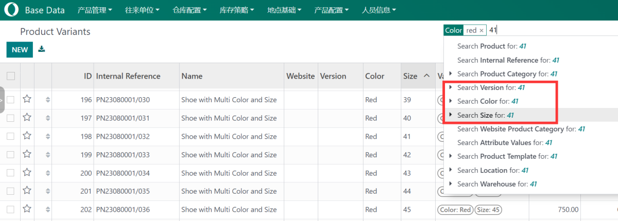This screenshot has width=618, height=221.
Task: Star the row with ID 196
Action: (27, 99)
